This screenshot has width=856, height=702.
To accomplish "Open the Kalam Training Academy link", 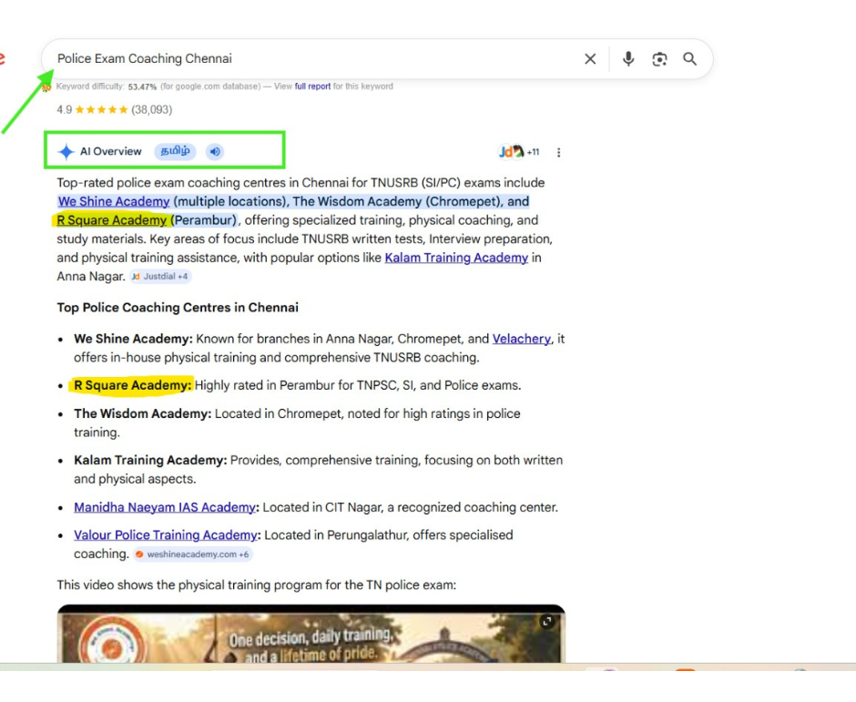I will tap(456, 258).
